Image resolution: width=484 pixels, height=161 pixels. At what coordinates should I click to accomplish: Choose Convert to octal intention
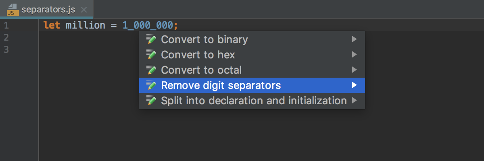pos(252,70)
